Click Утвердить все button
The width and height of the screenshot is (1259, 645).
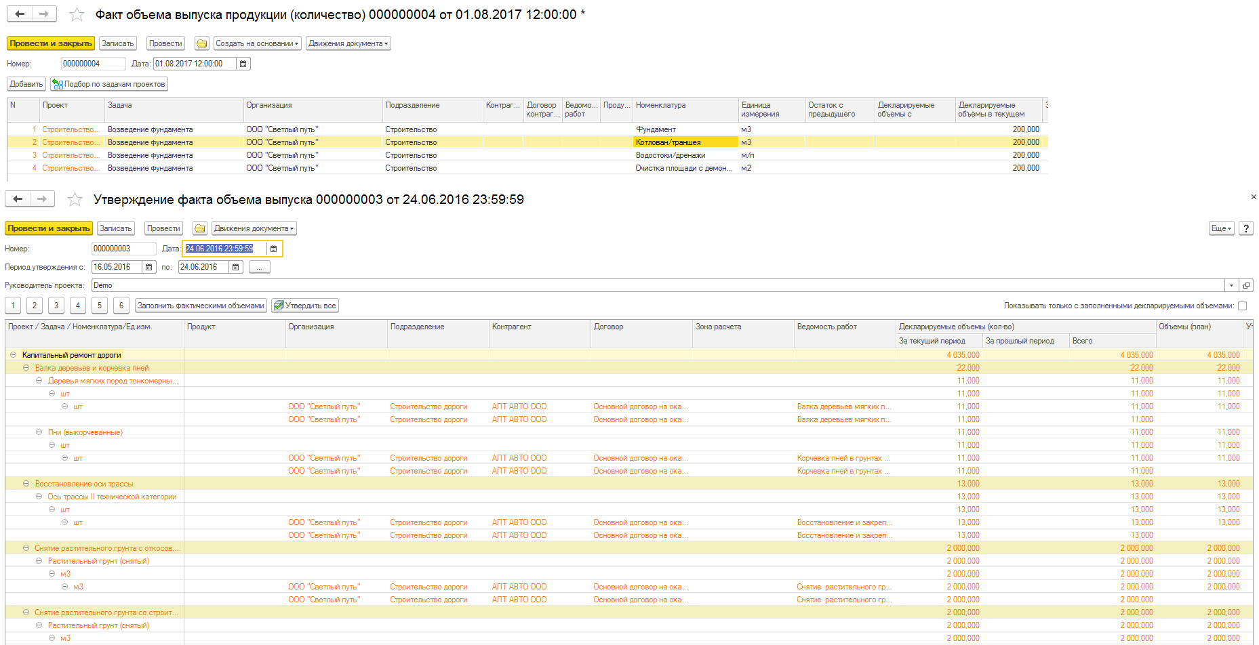(x=305, y=306)
